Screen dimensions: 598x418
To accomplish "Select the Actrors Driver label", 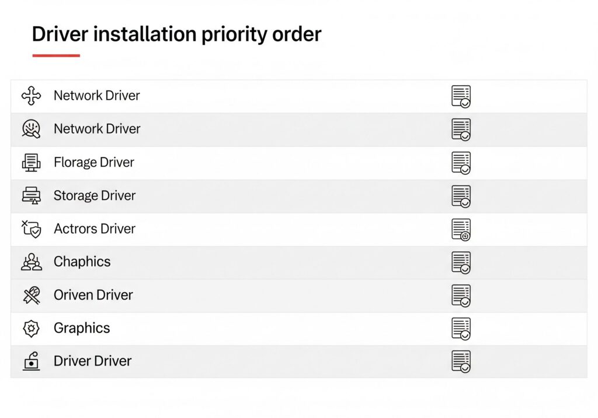I will click(x=95, y=229).
